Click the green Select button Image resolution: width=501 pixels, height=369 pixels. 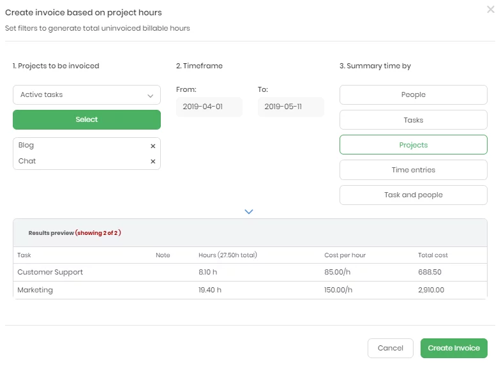[x=87, y=119]
